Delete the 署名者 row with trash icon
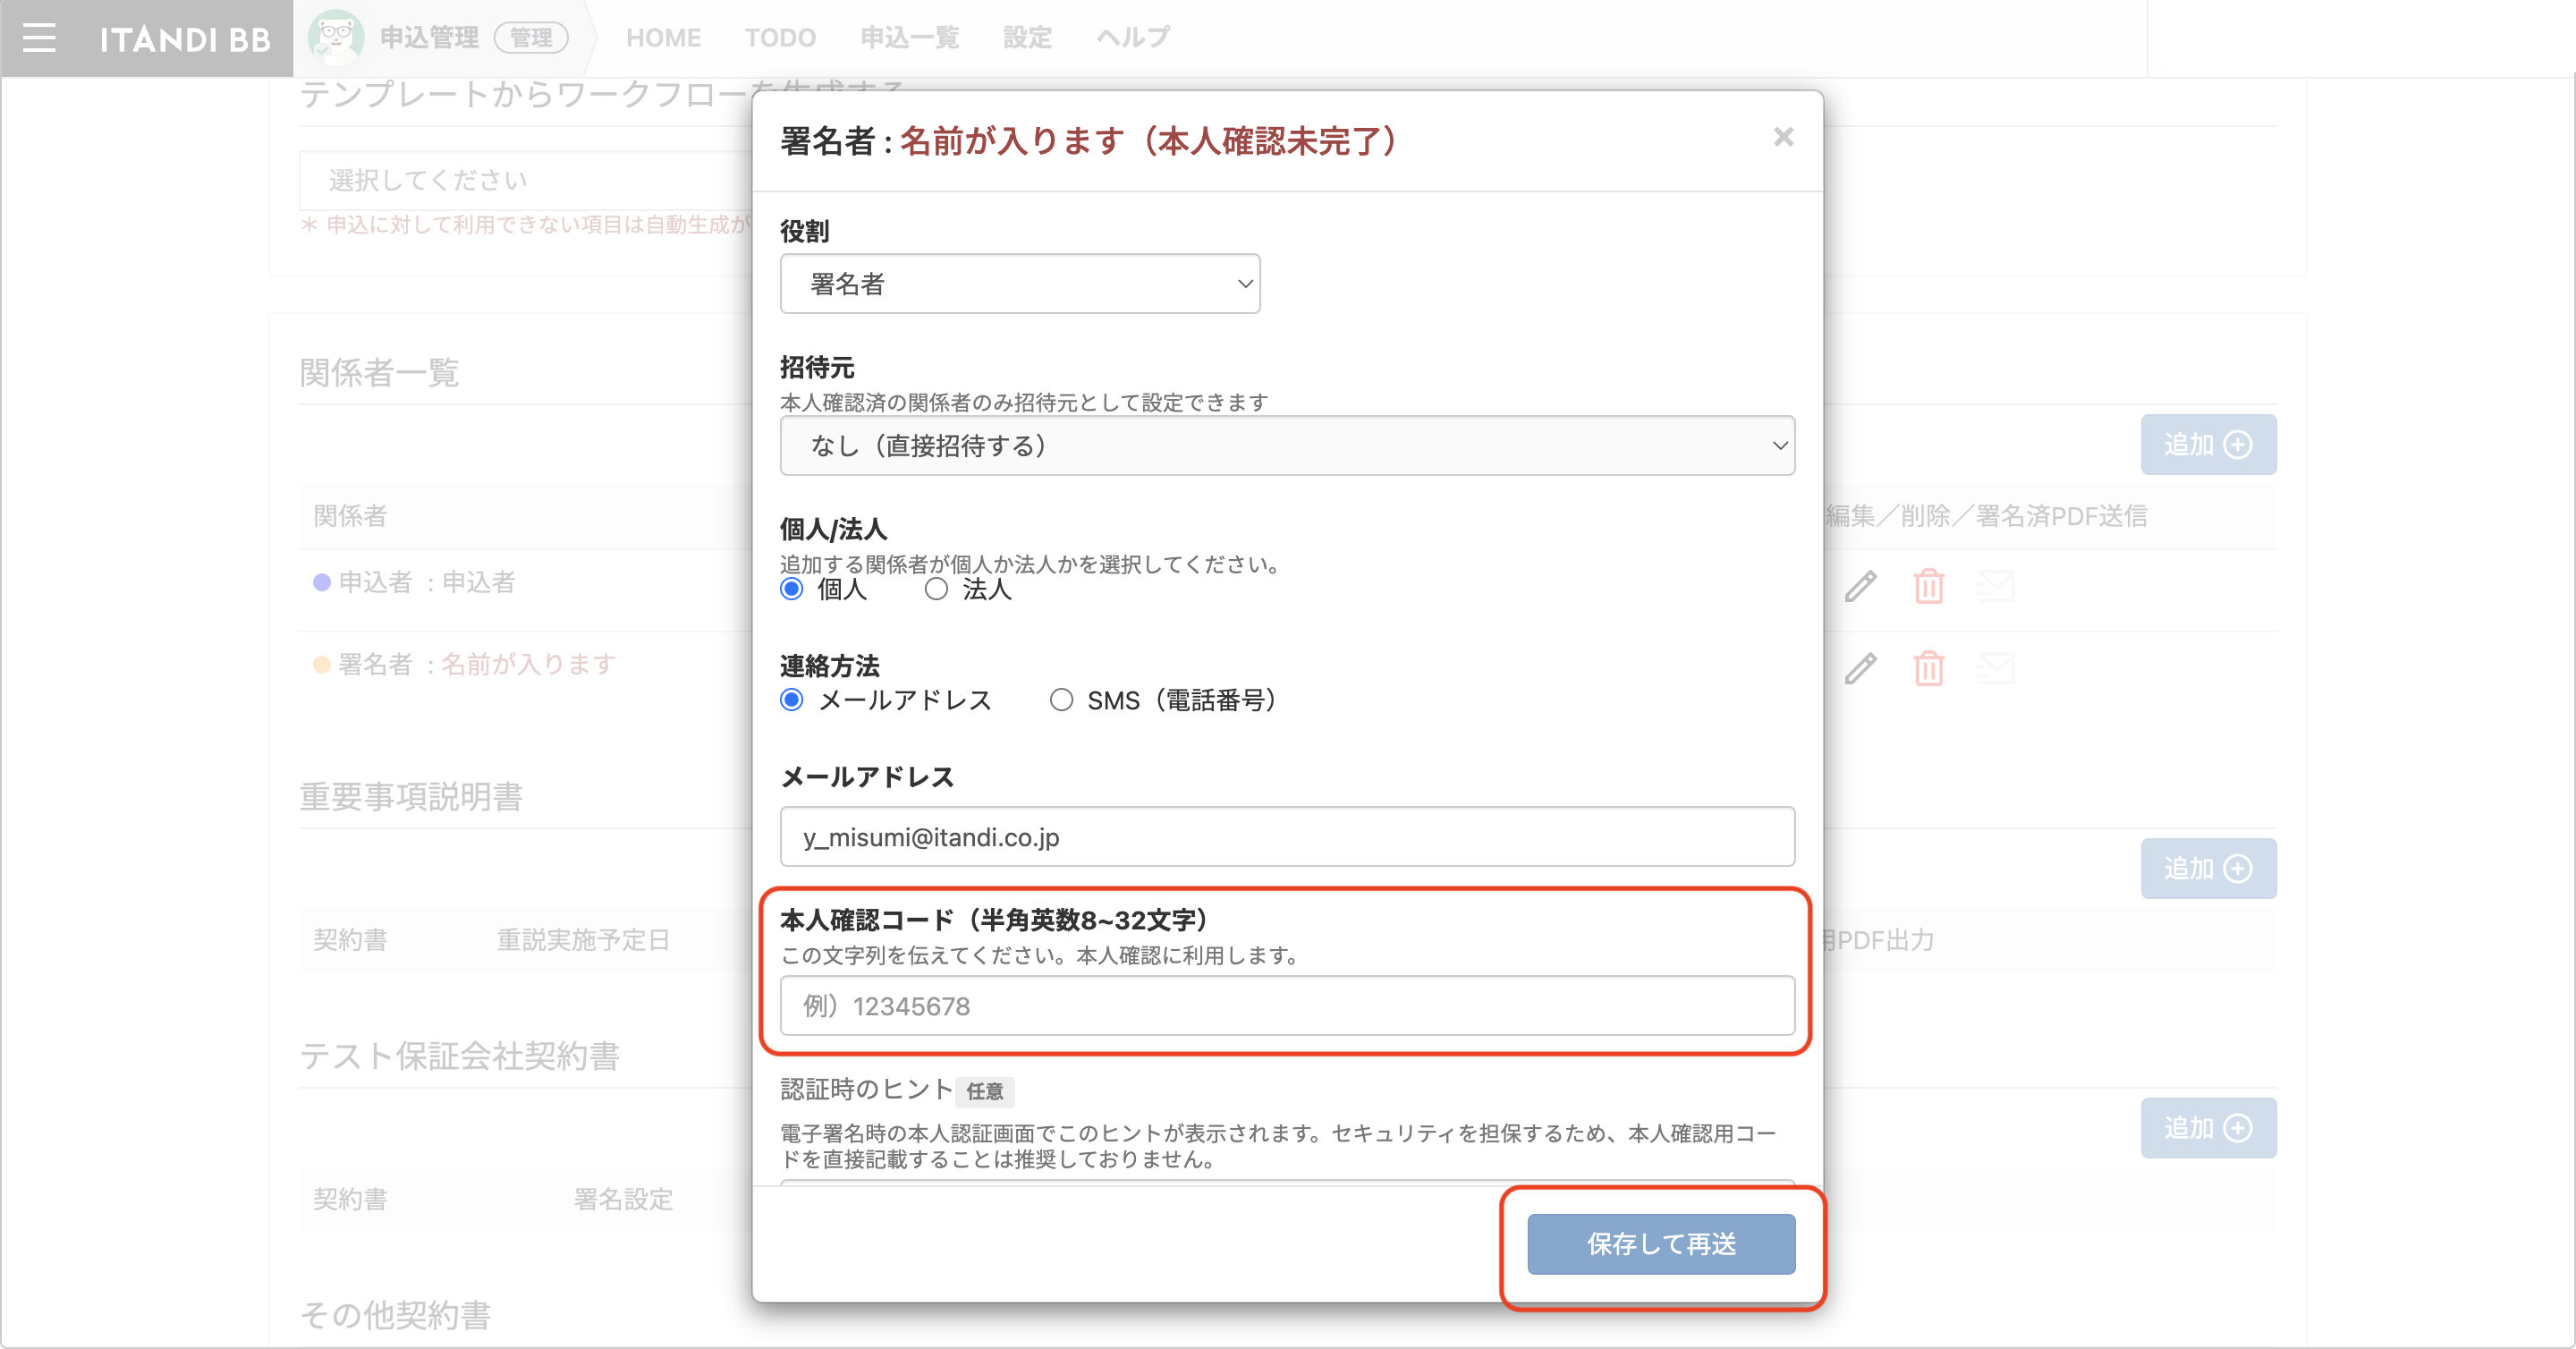The height and width of the screenshot is (1349, 2576). pos(1929,668)
